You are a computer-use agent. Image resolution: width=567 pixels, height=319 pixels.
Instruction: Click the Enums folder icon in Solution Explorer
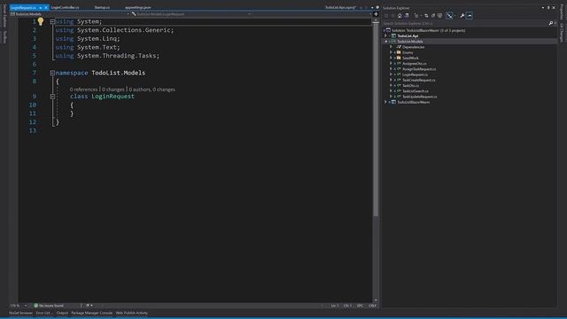tap(399, 52)
